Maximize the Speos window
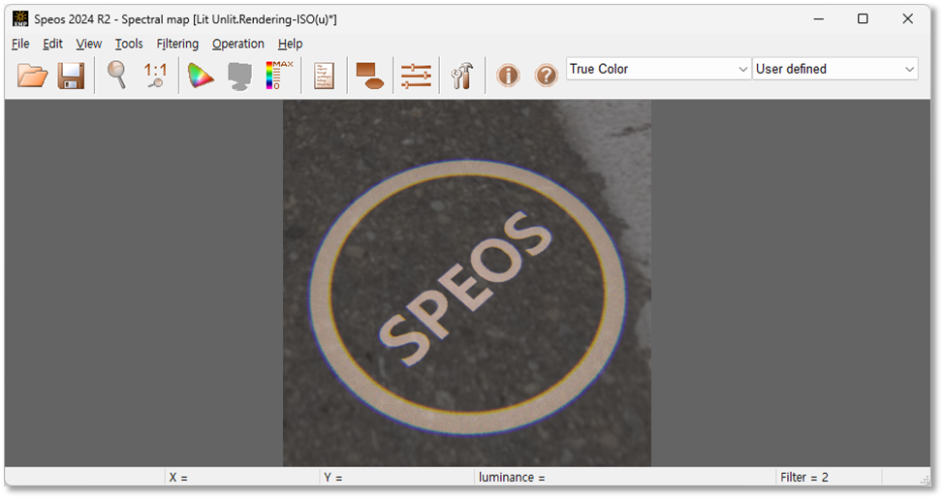The width and height of the screenshot is (944, 499). click(863, 18)
